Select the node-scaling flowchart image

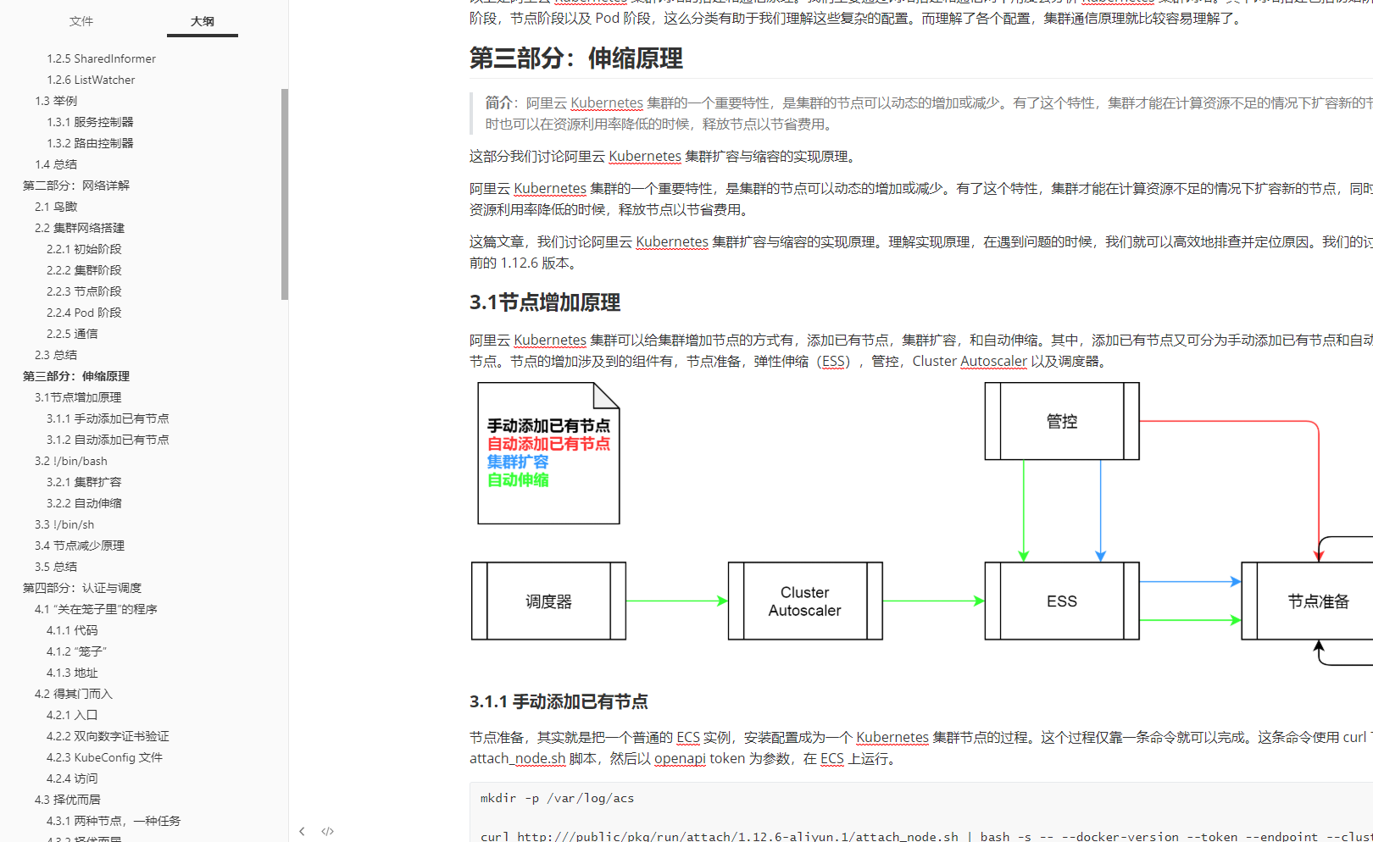coord(921,523)
